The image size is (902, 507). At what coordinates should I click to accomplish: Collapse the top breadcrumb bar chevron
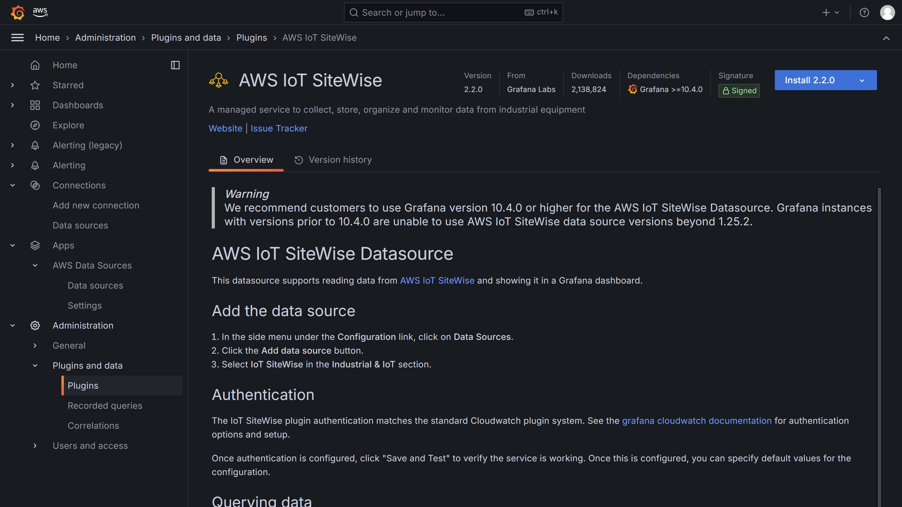(x=886, y=38)
